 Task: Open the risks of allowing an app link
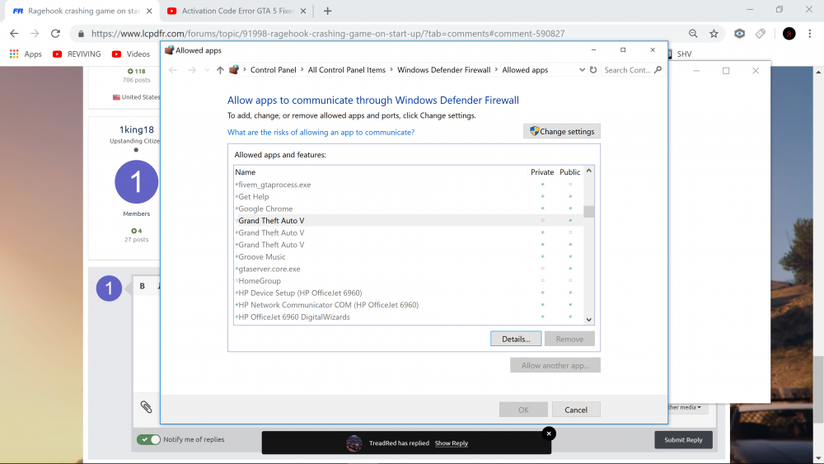click(x=321, y=133)
